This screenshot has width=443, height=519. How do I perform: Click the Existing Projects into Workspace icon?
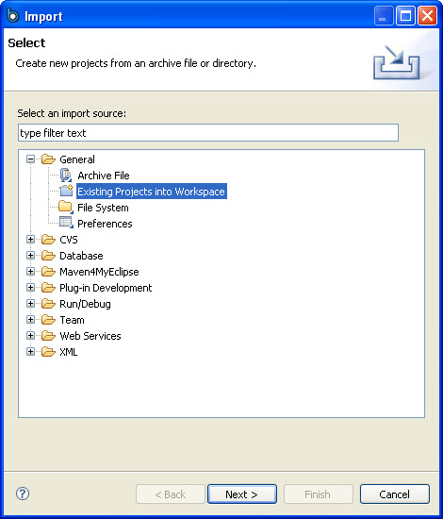[x=66, y=191]
